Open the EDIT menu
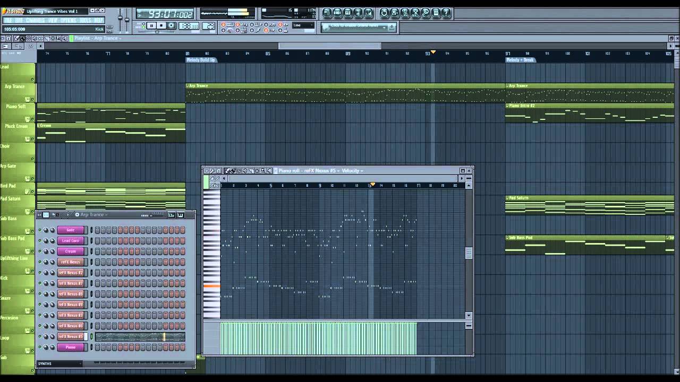The height and width of the screenshot is (382, 680). [x=19, y=20]
